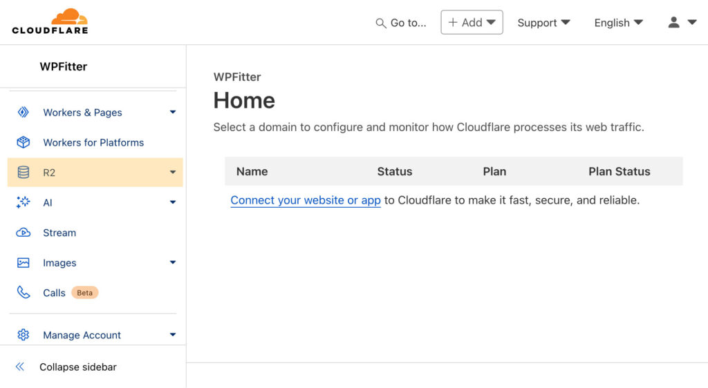Expand the Images submenu arrow
This screenshot has width=708, height=388.
(x=173, y=263)
